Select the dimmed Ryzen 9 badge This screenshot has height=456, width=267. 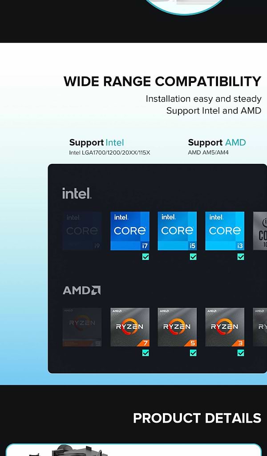coord(82,327)
